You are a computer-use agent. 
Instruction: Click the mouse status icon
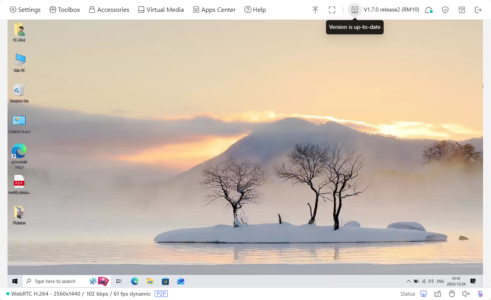(x=452, y=294)
